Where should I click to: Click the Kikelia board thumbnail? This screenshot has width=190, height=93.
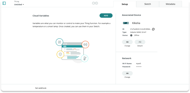pyautogui.click(x=126, y=23)
